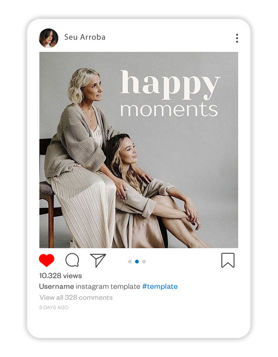Open the Seu Arroba profile name
Screen dimensions: 278x357
[x=84, y=37]
